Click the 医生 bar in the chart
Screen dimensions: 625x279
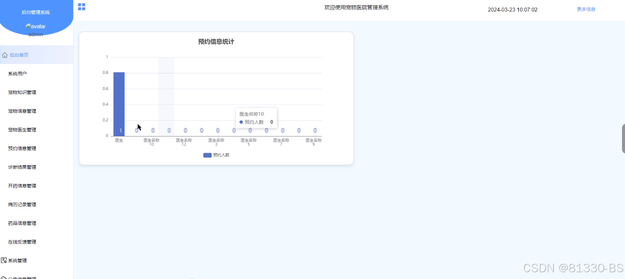(x=119, y=104)
